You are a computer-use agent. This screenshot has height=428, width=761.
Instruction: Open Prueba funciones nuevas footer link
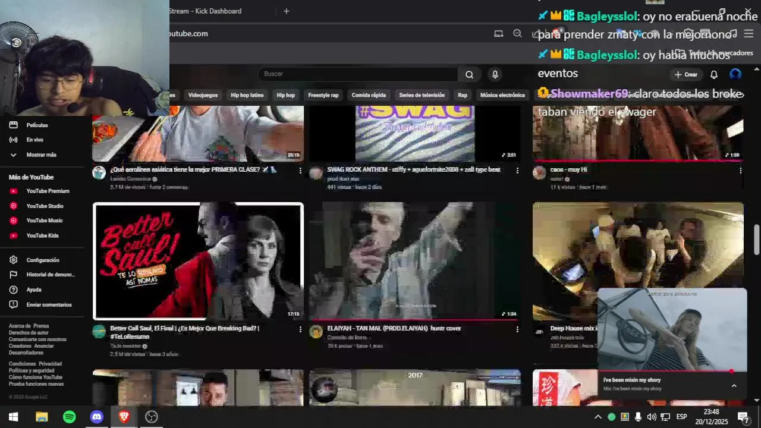click(36, 384)
